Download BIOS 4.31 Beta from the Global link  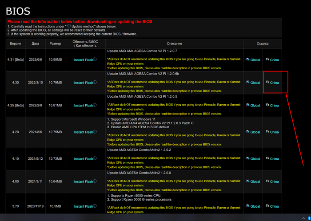[x=255, y=59]
